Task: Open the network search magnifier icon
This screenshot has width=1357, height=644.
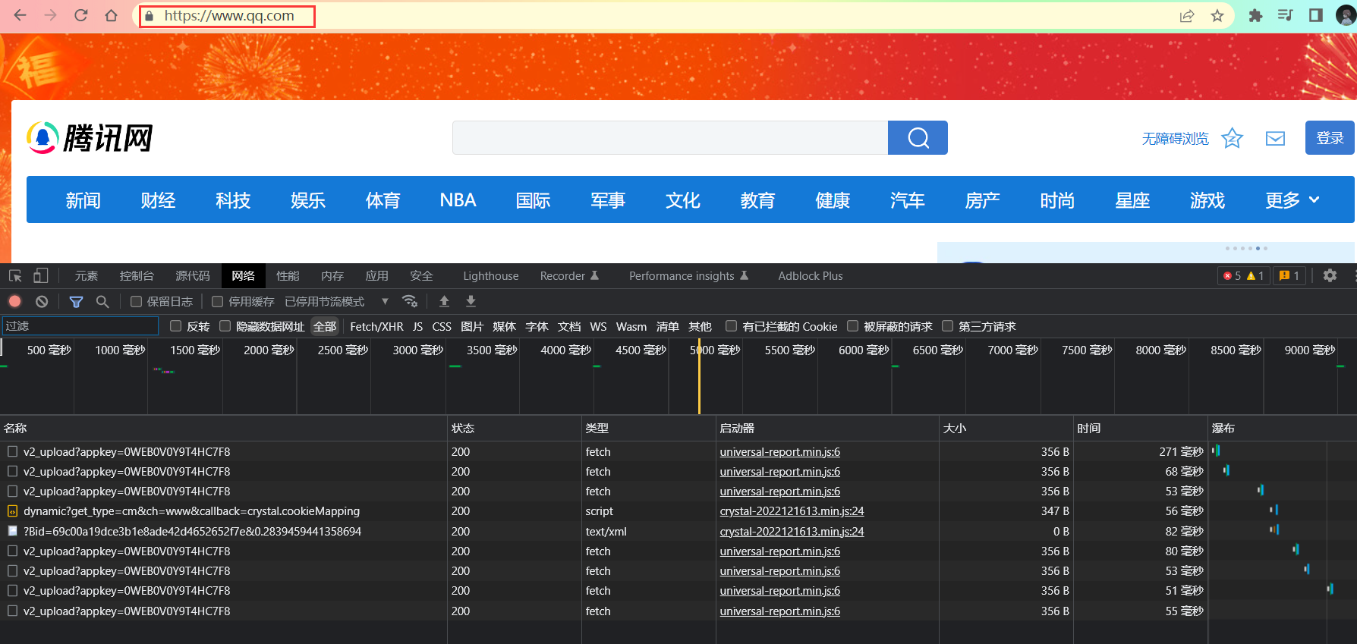Action: coord(102,302)
